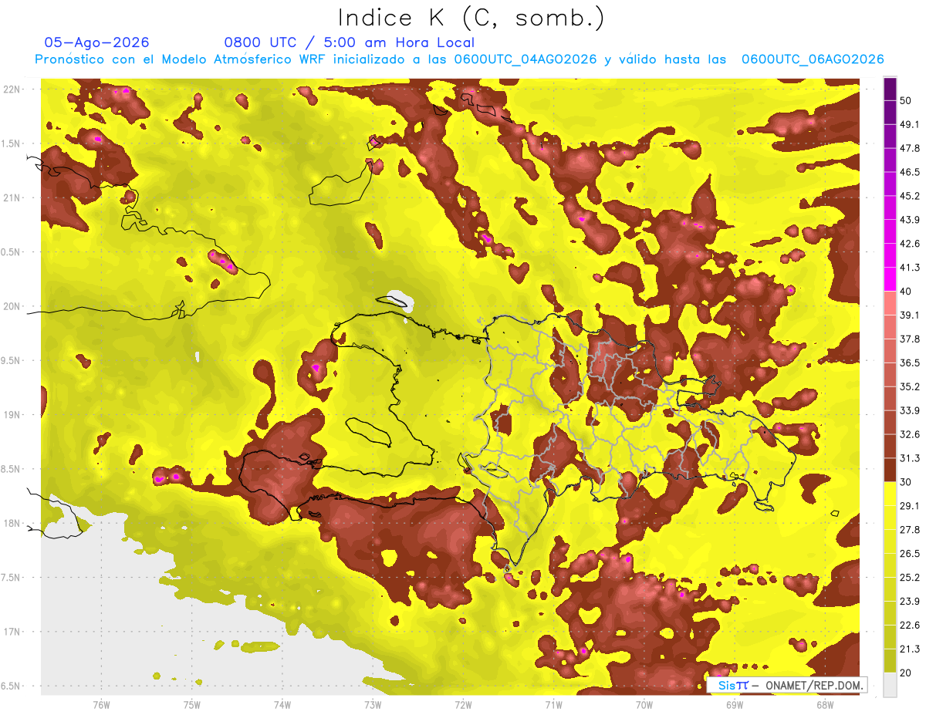Click the '23.9' color scale value
This screenshot has height=715, width=926.
pyautogui.click(x=909, y=601)
